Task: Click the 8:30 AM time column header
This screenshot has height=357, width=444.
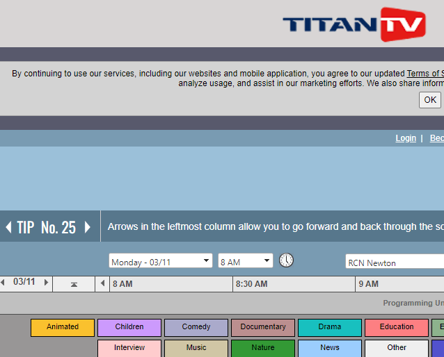Action: tap(294, 284)
